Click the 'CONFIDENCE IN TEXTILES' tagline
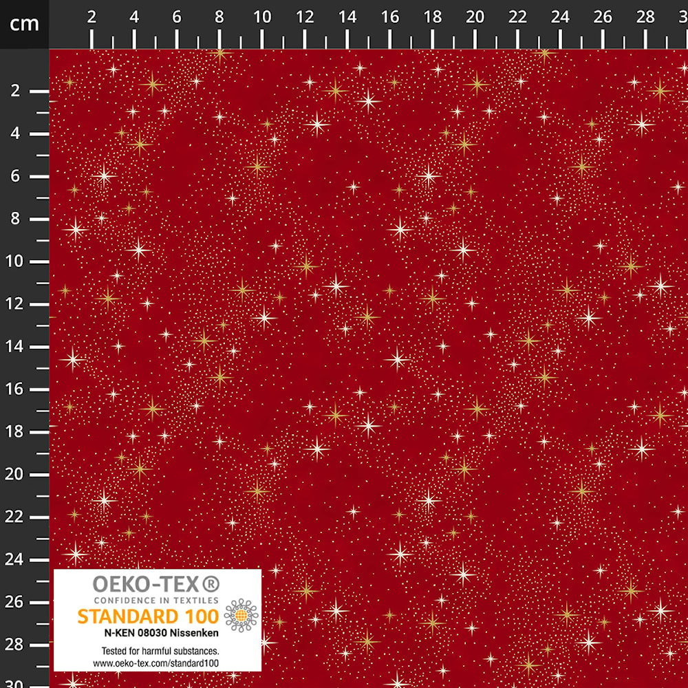The width and height of the screenshot is (688, 688). 156,600
